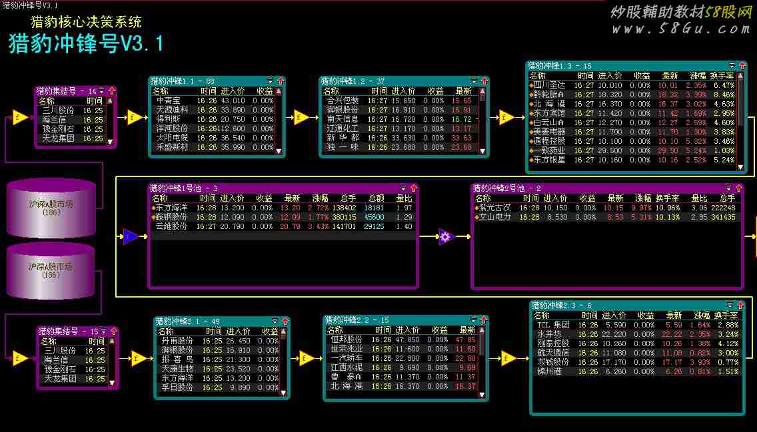Viewport: 757px width, 432px height.
Task: Sort 猎豹冲锋2号池 by the 量比 column header
Action: point(699,198)
